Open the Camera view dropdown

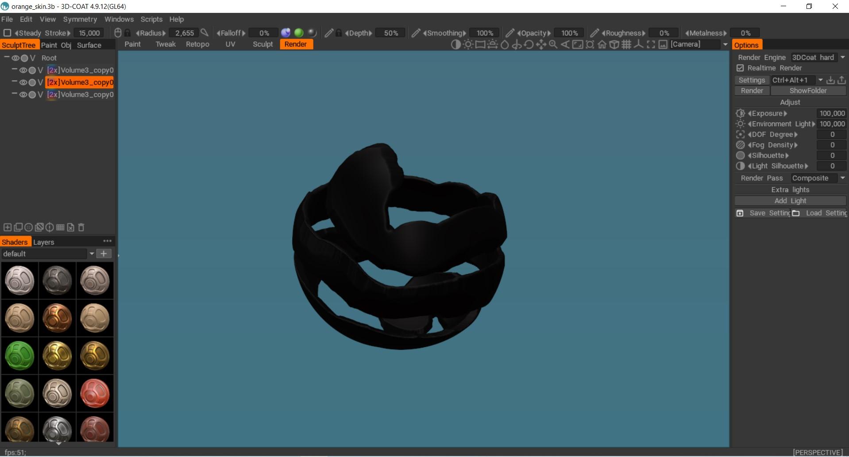(x=726, y=44)
